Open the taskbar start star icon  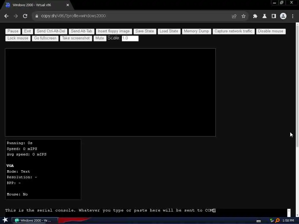click(5, 220)
